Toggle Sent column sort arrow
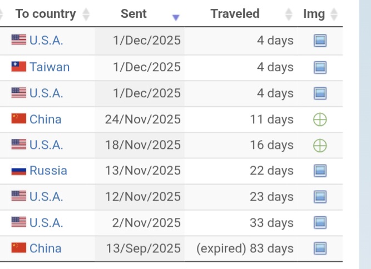 click(x=176, y=17)
